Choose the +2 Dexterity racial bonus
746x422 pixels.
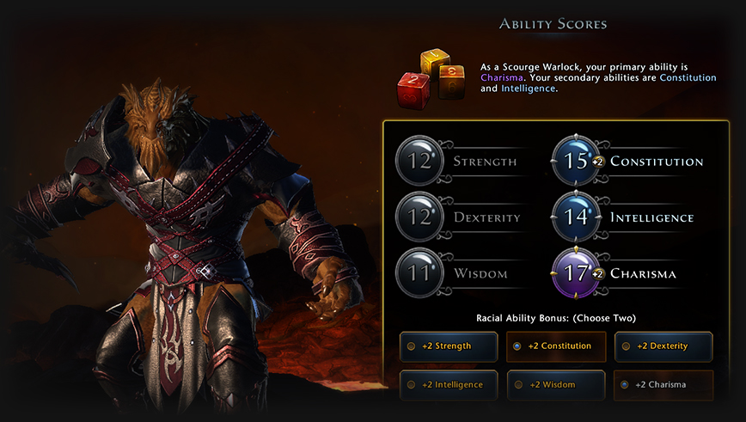tap(663, 346)
